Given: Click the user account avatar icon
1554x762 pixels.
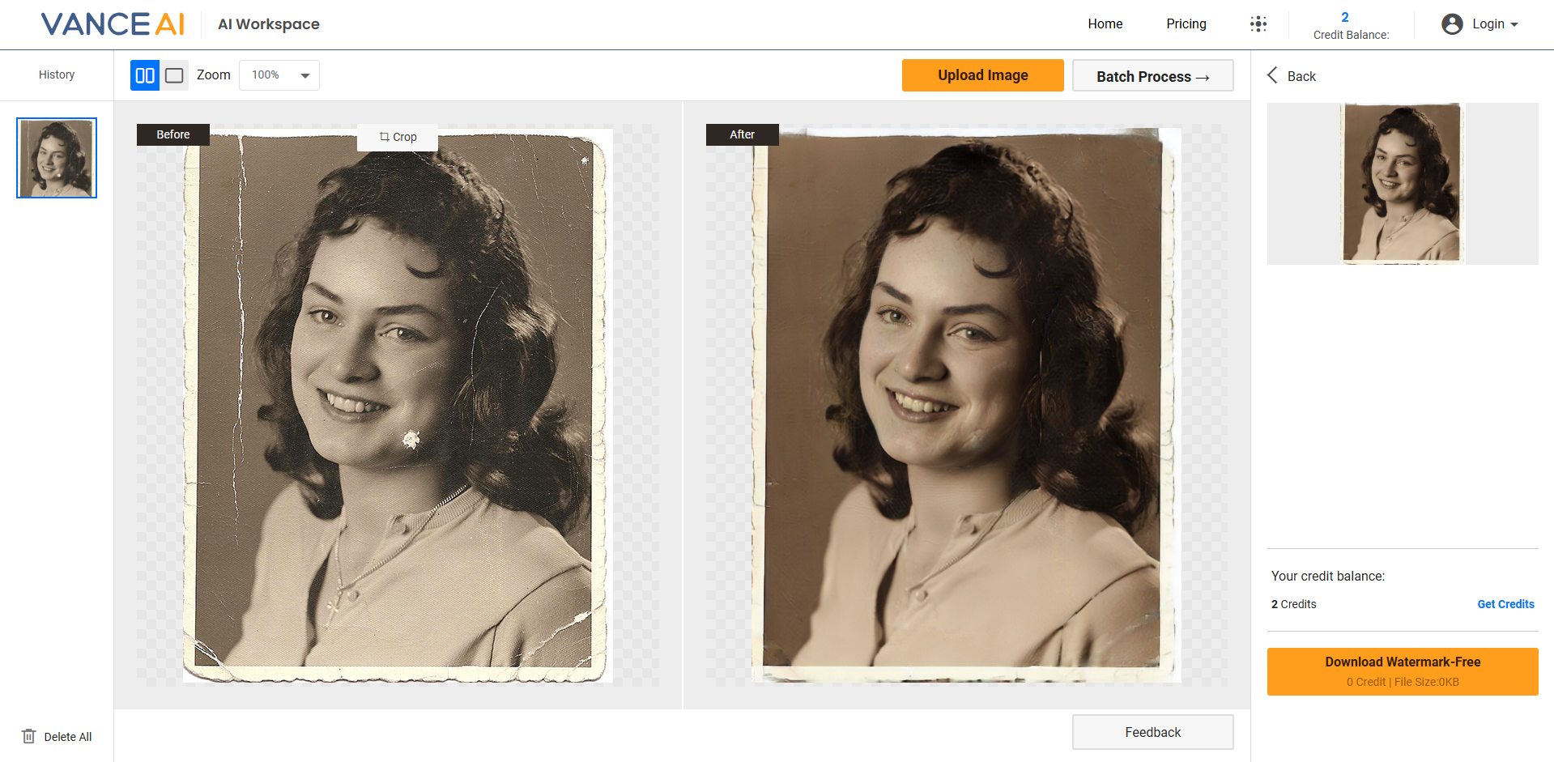Looking at the screenshot, I should pyautogui.click(x=1450, y=24).
